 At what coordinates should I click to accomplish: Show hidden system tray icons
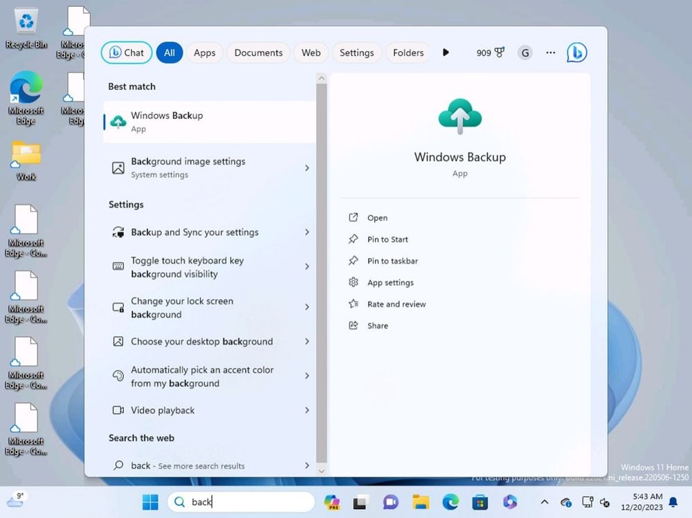point(545,501)
